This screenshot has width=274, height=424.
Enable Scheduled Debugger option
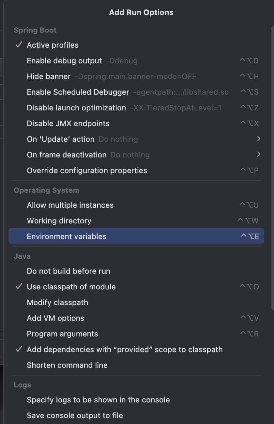(78, 92)
